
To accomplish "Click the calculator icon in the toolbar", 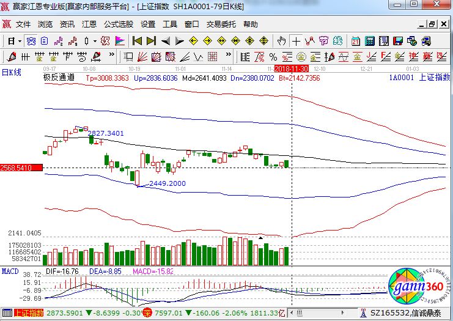I will pos(370,41).
